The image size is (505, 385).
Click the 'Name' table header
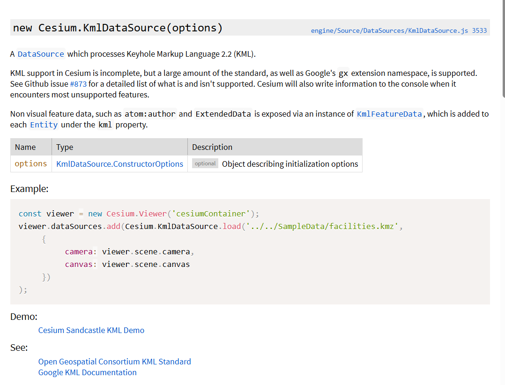click(x=31, y=147)
